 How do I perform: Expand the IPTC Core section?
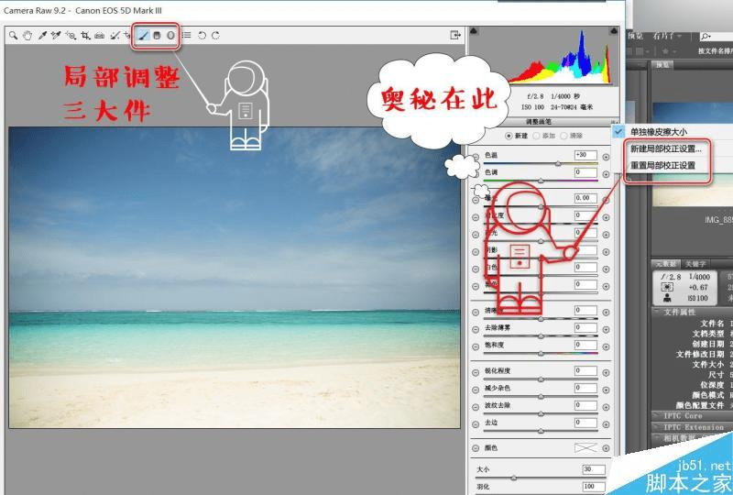(692, 415)
